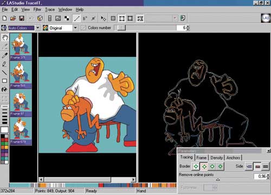271x195 pixels.
Task: Select the Frame 501 thumbnail
Action: click(21, 75)
